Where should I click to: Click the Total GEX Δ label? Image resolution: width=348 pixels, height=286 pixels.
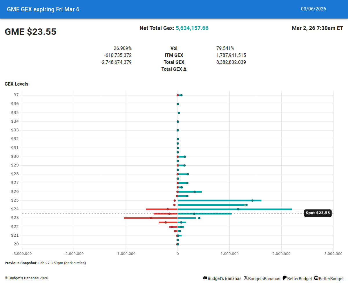coord(174,69)
